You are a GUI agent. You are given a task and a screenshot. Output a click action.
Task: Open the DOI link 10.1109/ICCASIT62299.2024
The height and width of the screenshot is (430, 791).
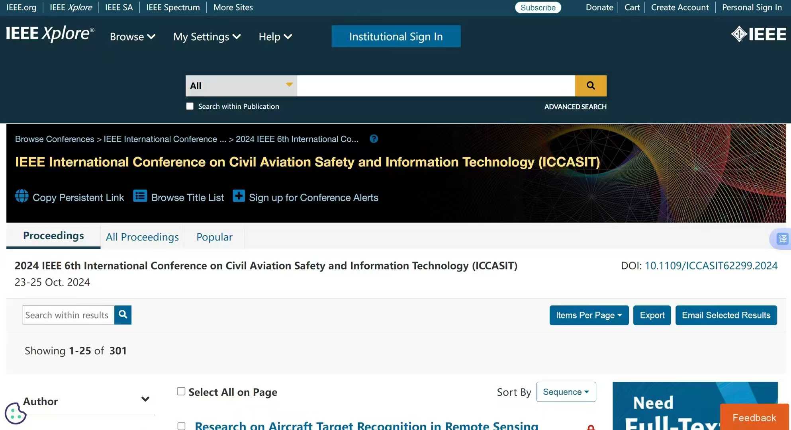[x=711, y=266]
